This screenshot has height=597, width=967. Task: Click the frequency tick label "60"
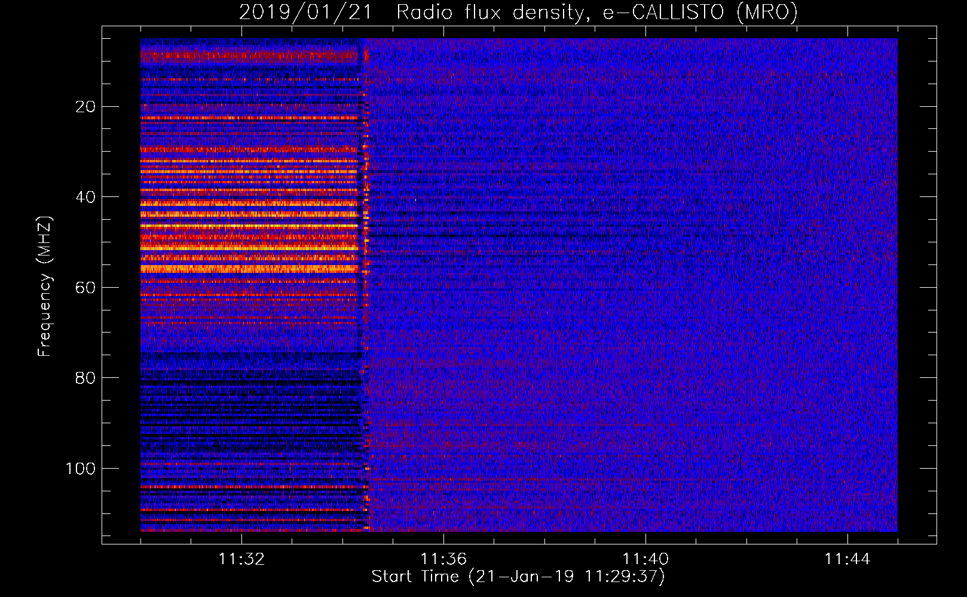86,288
